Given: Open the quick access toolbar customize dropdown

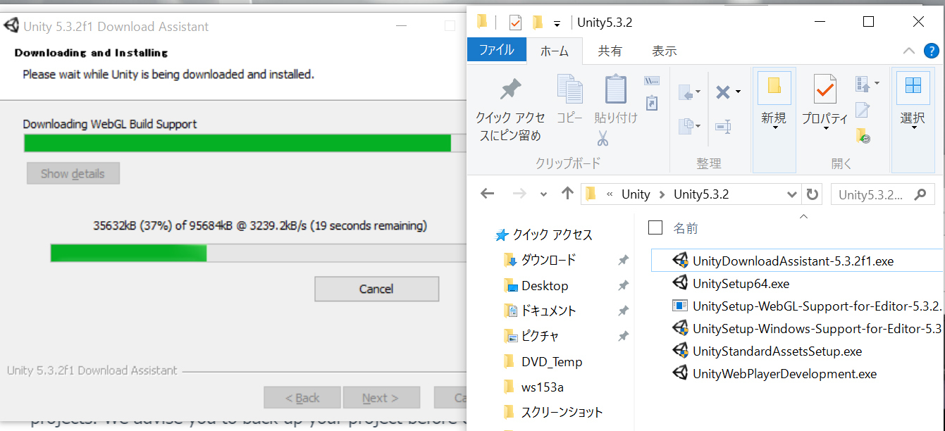Looking at the screenshot, I should tap(557, 23).
